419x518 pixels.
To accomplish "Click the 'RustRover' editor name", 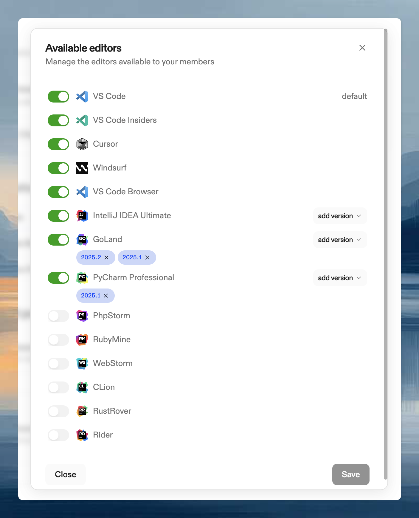I will tap(112, 411).
